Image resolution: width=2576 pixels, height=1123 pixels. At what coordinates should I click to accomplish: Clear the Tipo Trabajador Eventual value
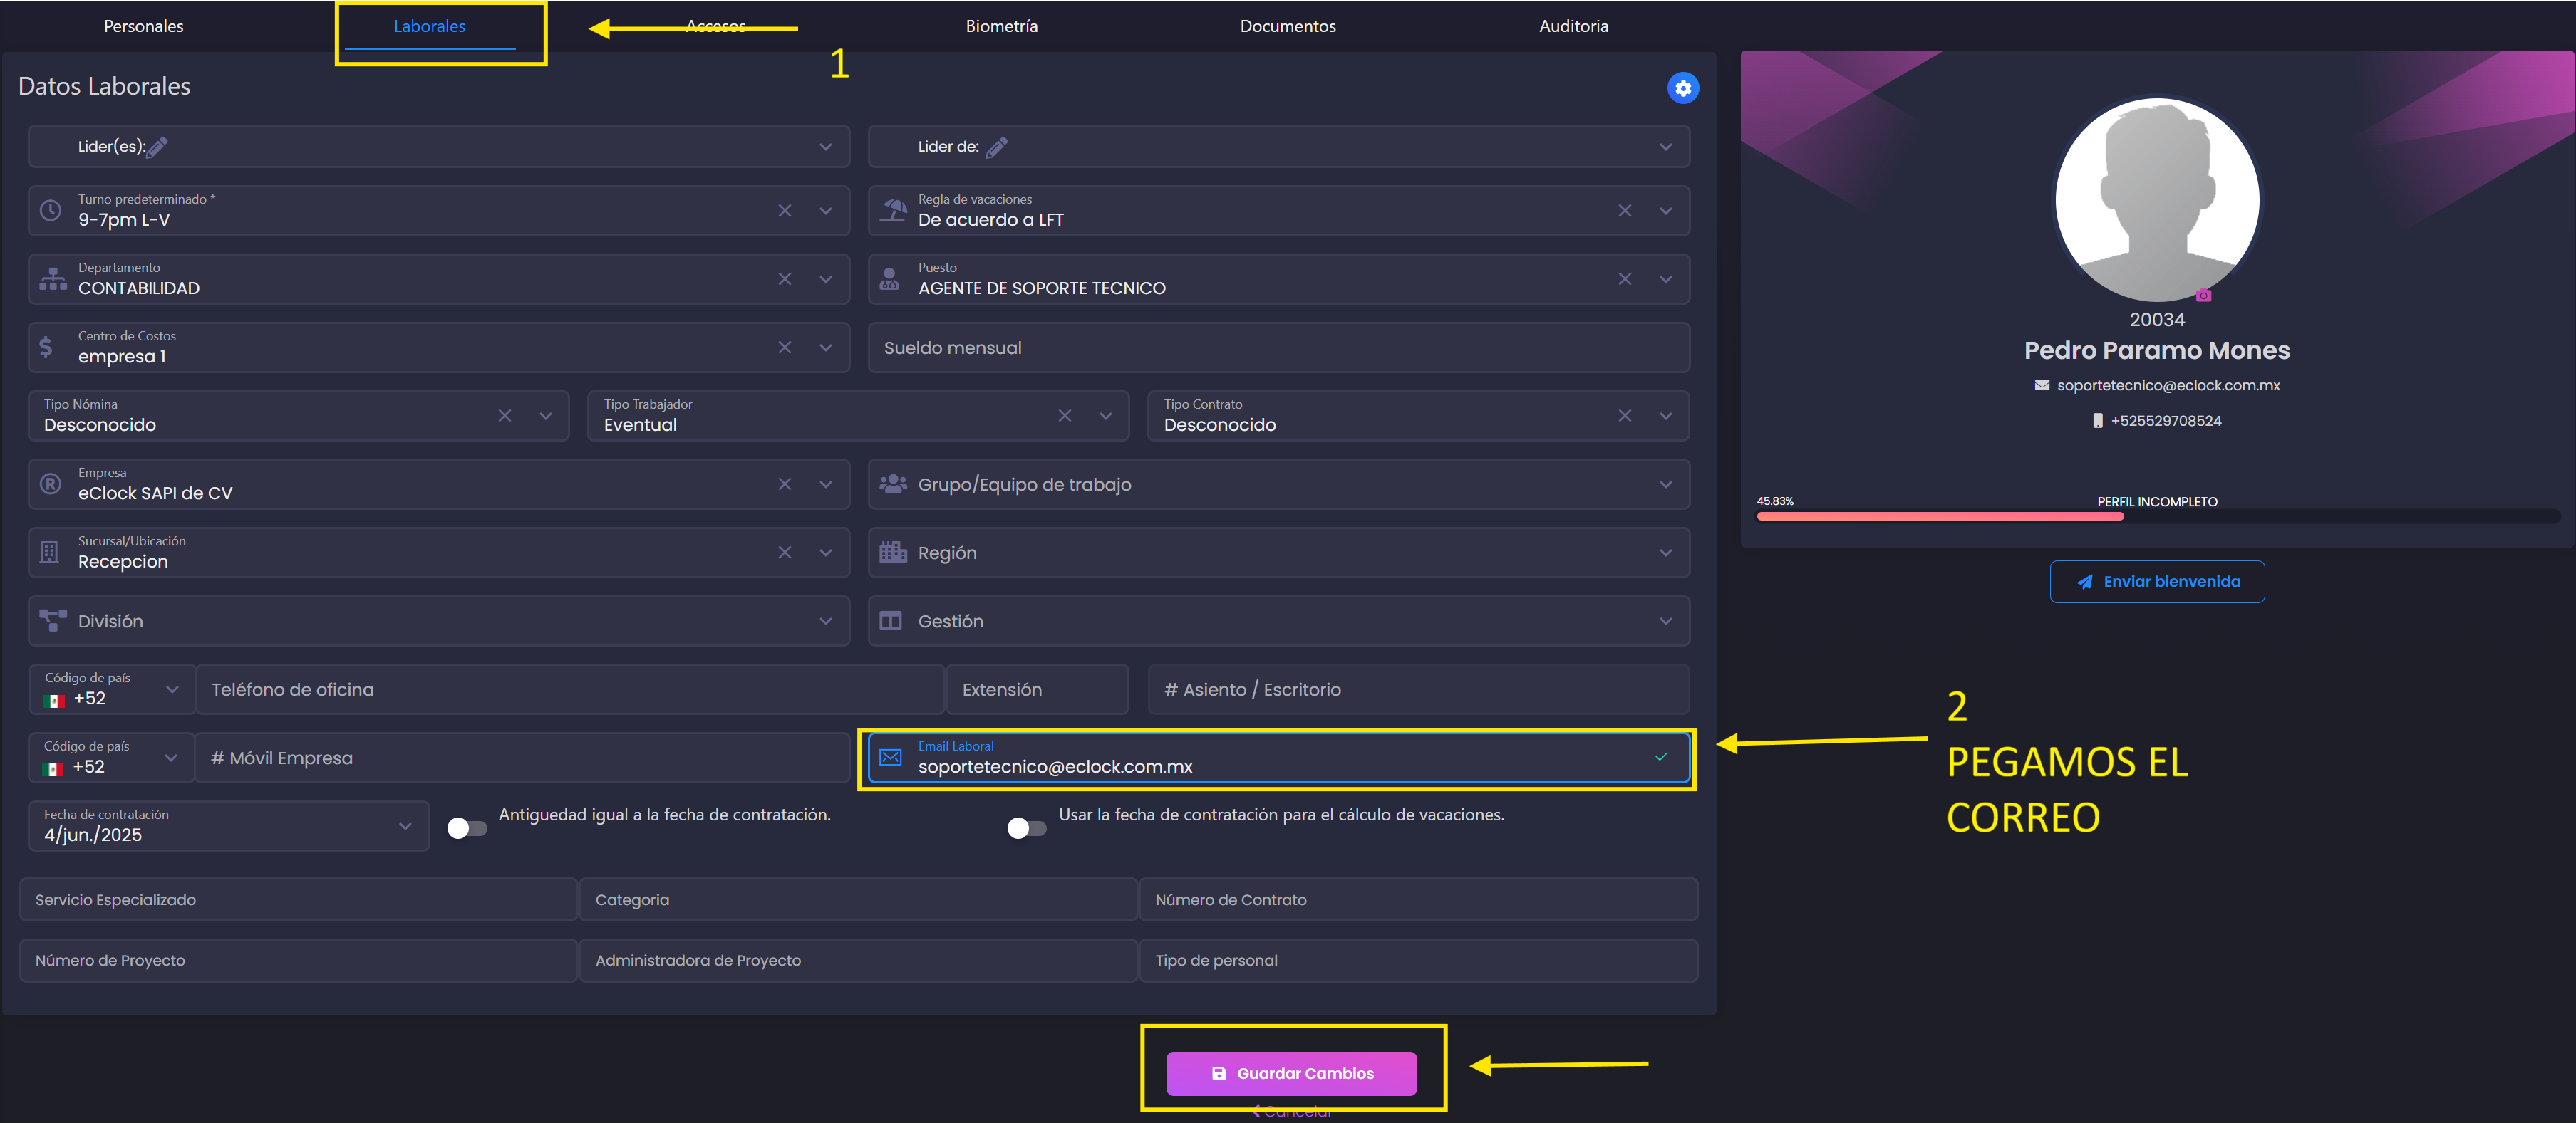pyautogui.click(x=1064, y=416)
